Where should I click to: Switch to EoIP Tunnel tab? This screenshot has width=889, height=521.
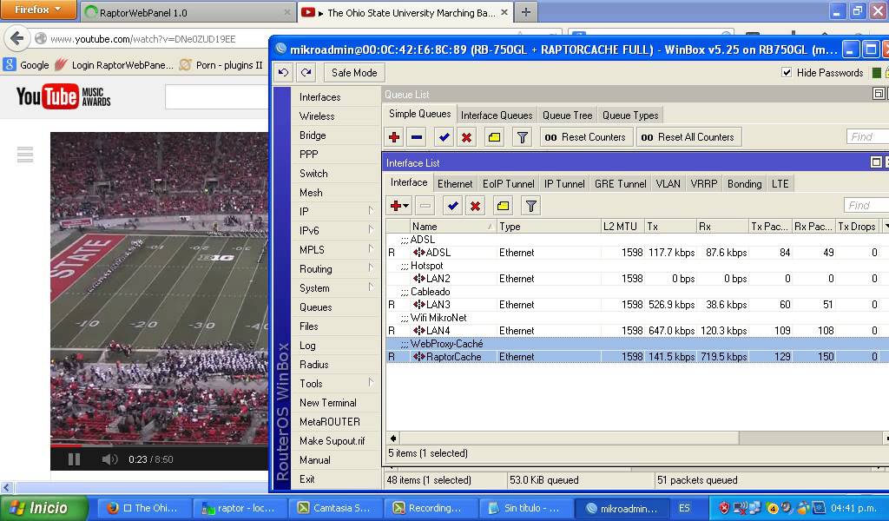pyautogui.click(x=509, y=184)
